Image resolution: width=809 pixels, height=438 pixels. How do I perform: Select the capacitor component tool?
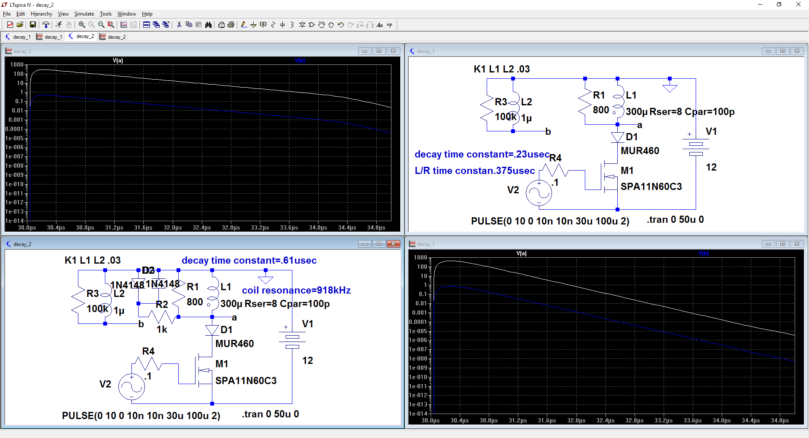pyautogui.click(x=283, y=25)
